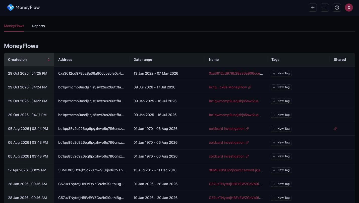Switch to the Reports tab
The height and width of the screenshot is (203, 359).
coord(38,26)
